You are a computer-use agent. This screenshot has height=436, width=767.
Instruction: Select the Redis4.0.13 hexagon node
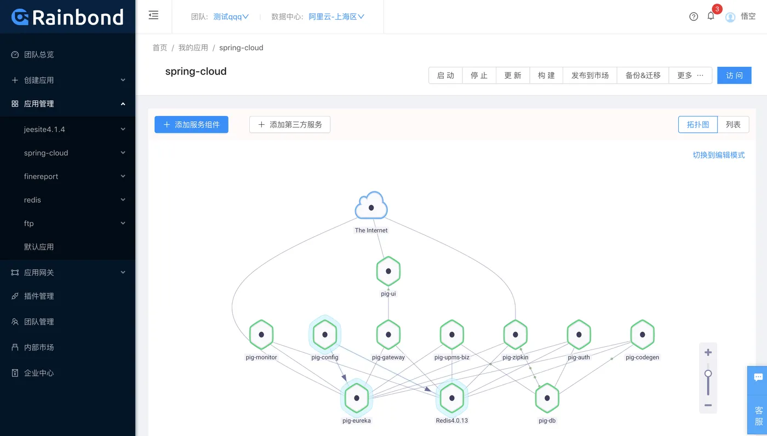click(x=452, y=398)
